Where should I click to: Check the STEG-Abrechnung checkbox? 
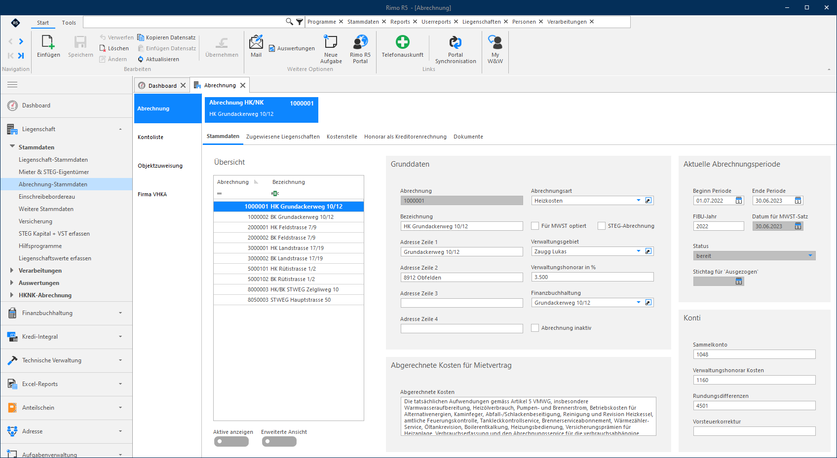coord(602,226)
